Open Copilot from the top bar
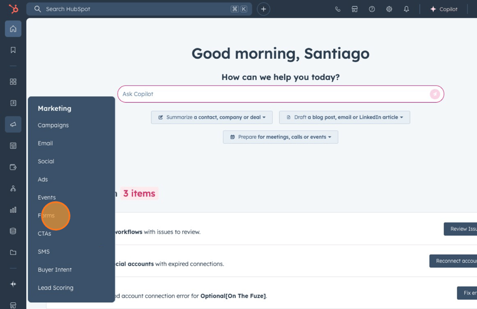This screenshot has width=477, height=309. tap(444, 9)
